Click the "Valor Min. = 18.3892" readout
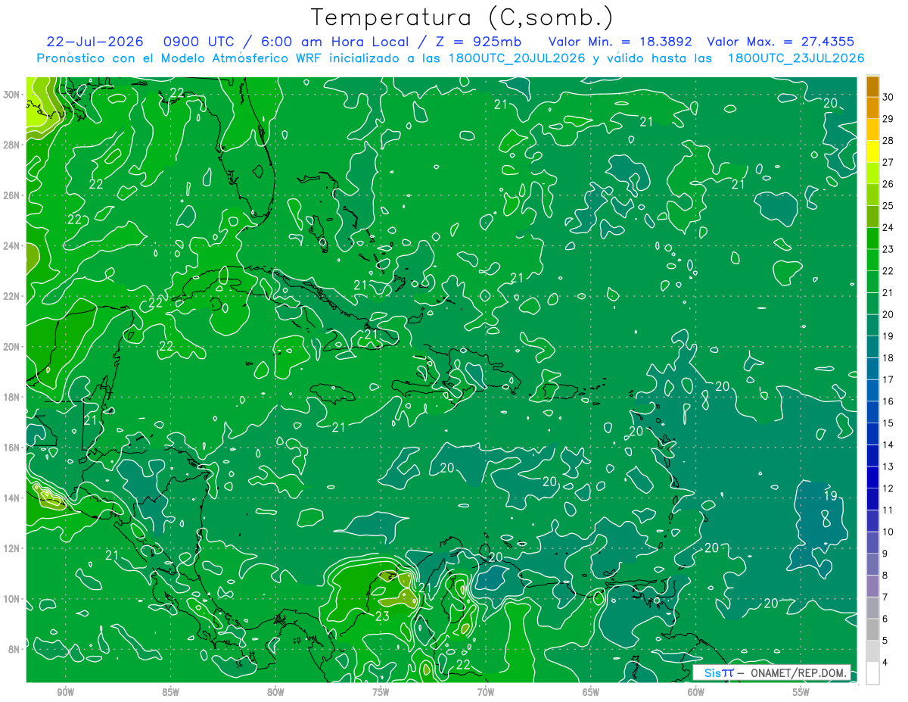Image resolution: width=908 pixels, height=702 pixels. 621,42
